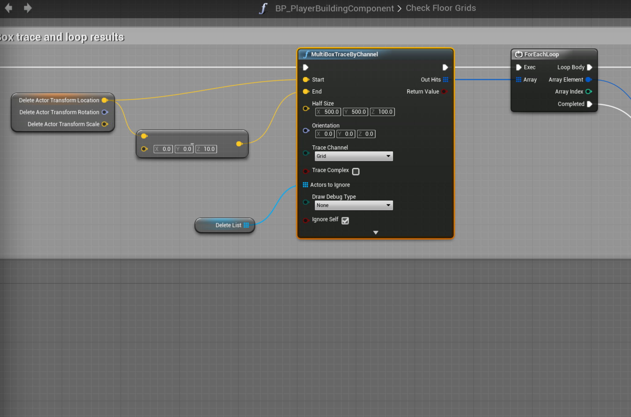Click the Actors to Ignore array pin
Viewport: 631px width, 417px height.
click(x=305, y=185)
